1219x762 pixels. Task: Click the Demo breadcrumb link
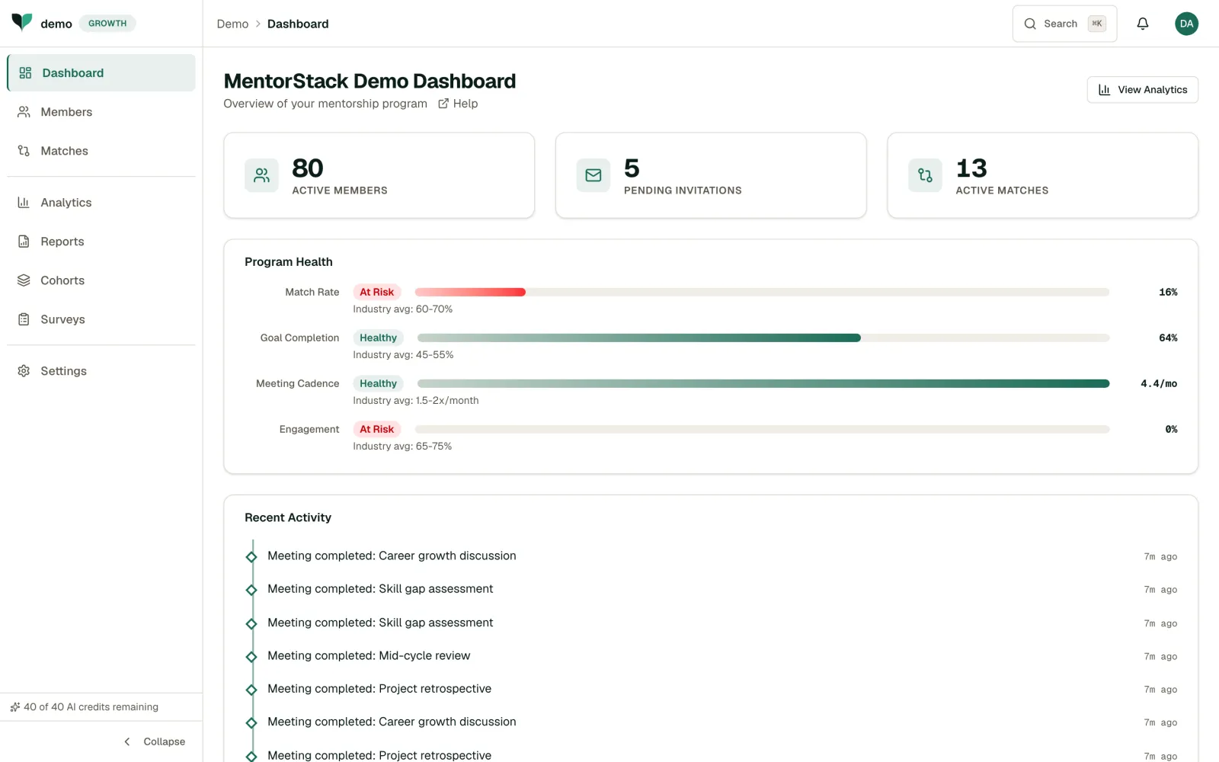point(232,24)
